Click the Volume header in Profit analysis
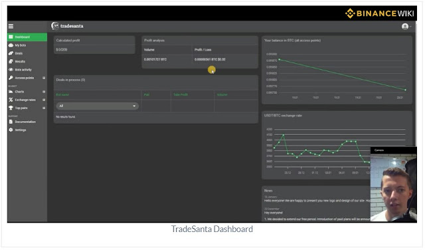 (x=149, y=50)
